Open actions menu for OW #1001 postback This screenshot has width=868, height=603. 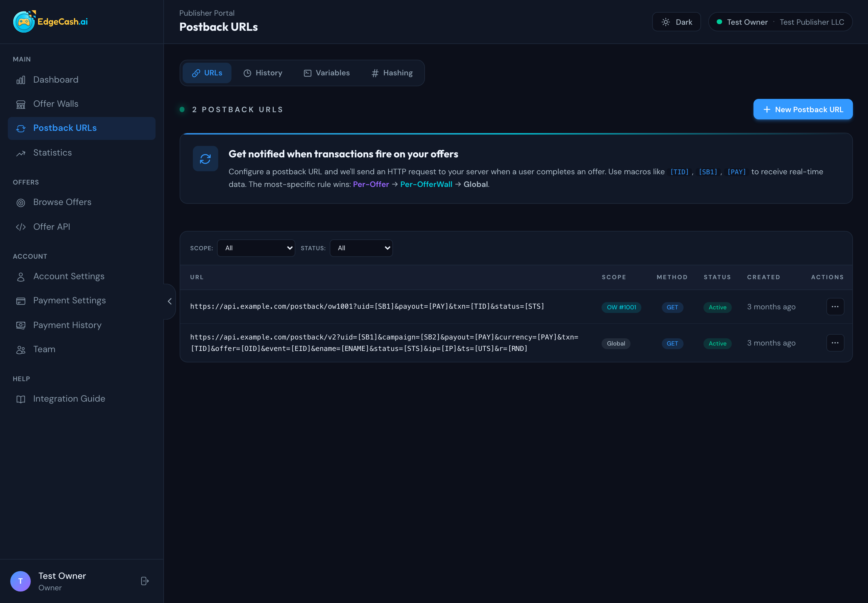pyautogui.click(x=835, y=306)
